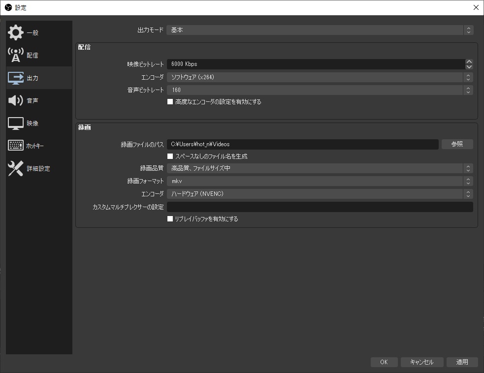Click the 参照 browse button
The width and height of the screenshot is (484, 373).
point(457,144)
